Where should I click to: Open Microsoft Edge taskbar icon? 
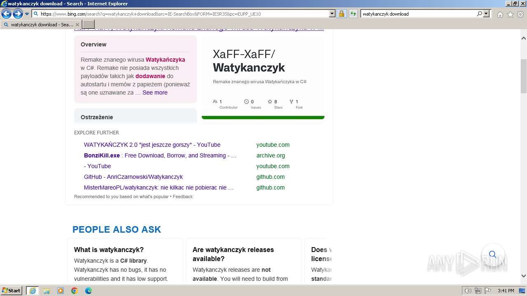tap(89, 291)
